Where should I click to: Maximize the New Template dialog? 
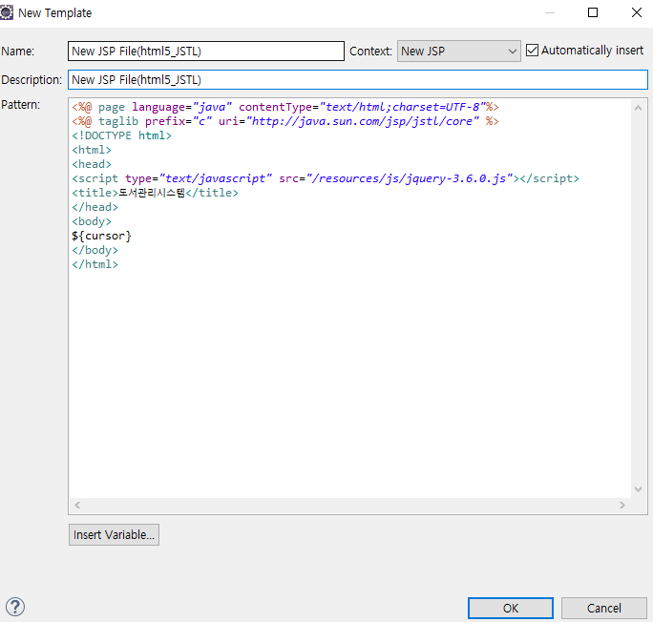point(593,12)
